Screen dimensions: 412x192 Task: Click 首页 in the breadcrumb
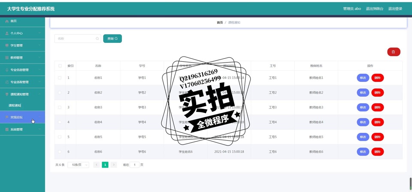click(220, 23)
